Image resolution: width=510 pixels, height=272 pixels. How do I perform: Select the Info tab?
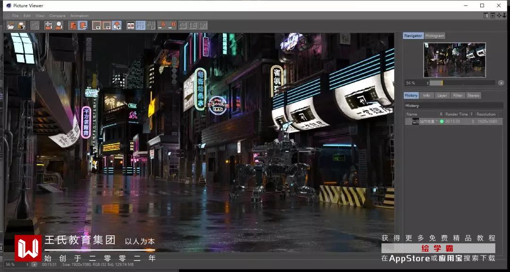426,95
